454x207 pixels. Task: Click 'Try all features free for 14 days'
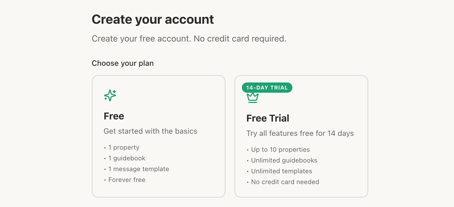(x=300, y=133)
